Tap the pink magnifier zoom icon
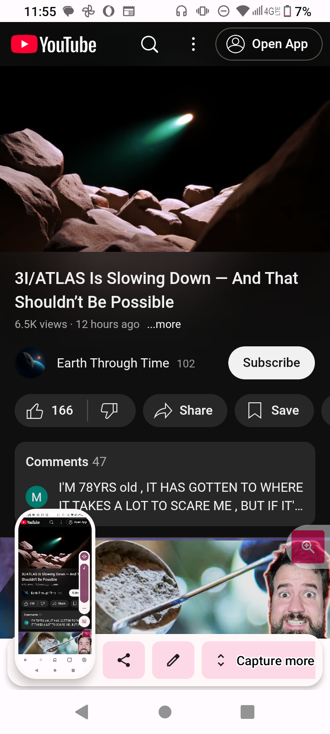This screenshot has width=330, height=734. tap(308, 547)
